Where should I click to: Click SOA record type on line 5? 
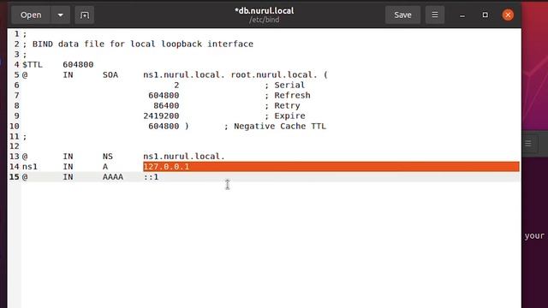(110, 74)
